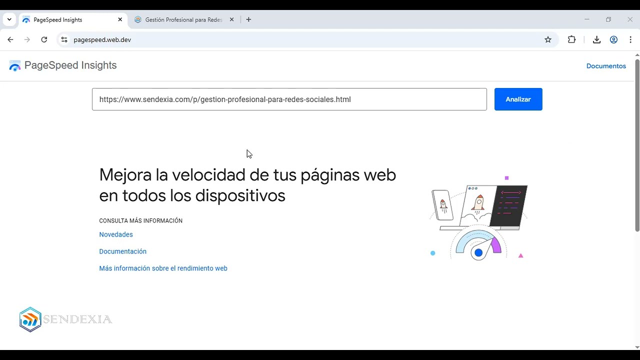Switch to the PageSpeed Insights tab
The width and height of the screenshot is (640, 360).
point(72,19)
